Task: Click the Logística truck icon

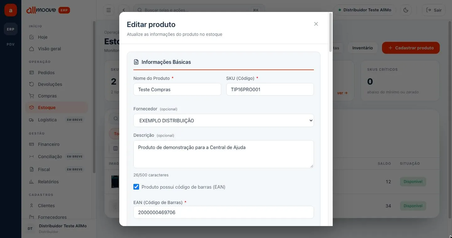Action: click(31, 120)
